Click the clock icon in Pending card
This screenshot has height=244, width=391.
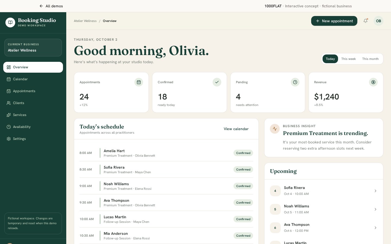click(295, 82)
